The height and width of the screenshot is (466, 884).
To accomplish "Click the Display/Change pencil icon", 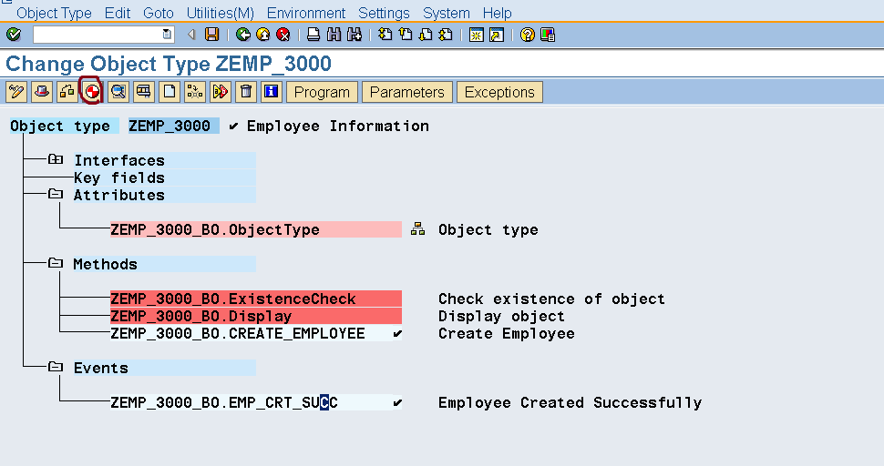I will [16, 92].
